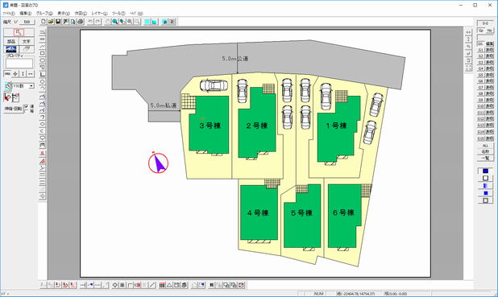Select the magnifier selection tool button

pyautogui.click(x=19, y=32)
